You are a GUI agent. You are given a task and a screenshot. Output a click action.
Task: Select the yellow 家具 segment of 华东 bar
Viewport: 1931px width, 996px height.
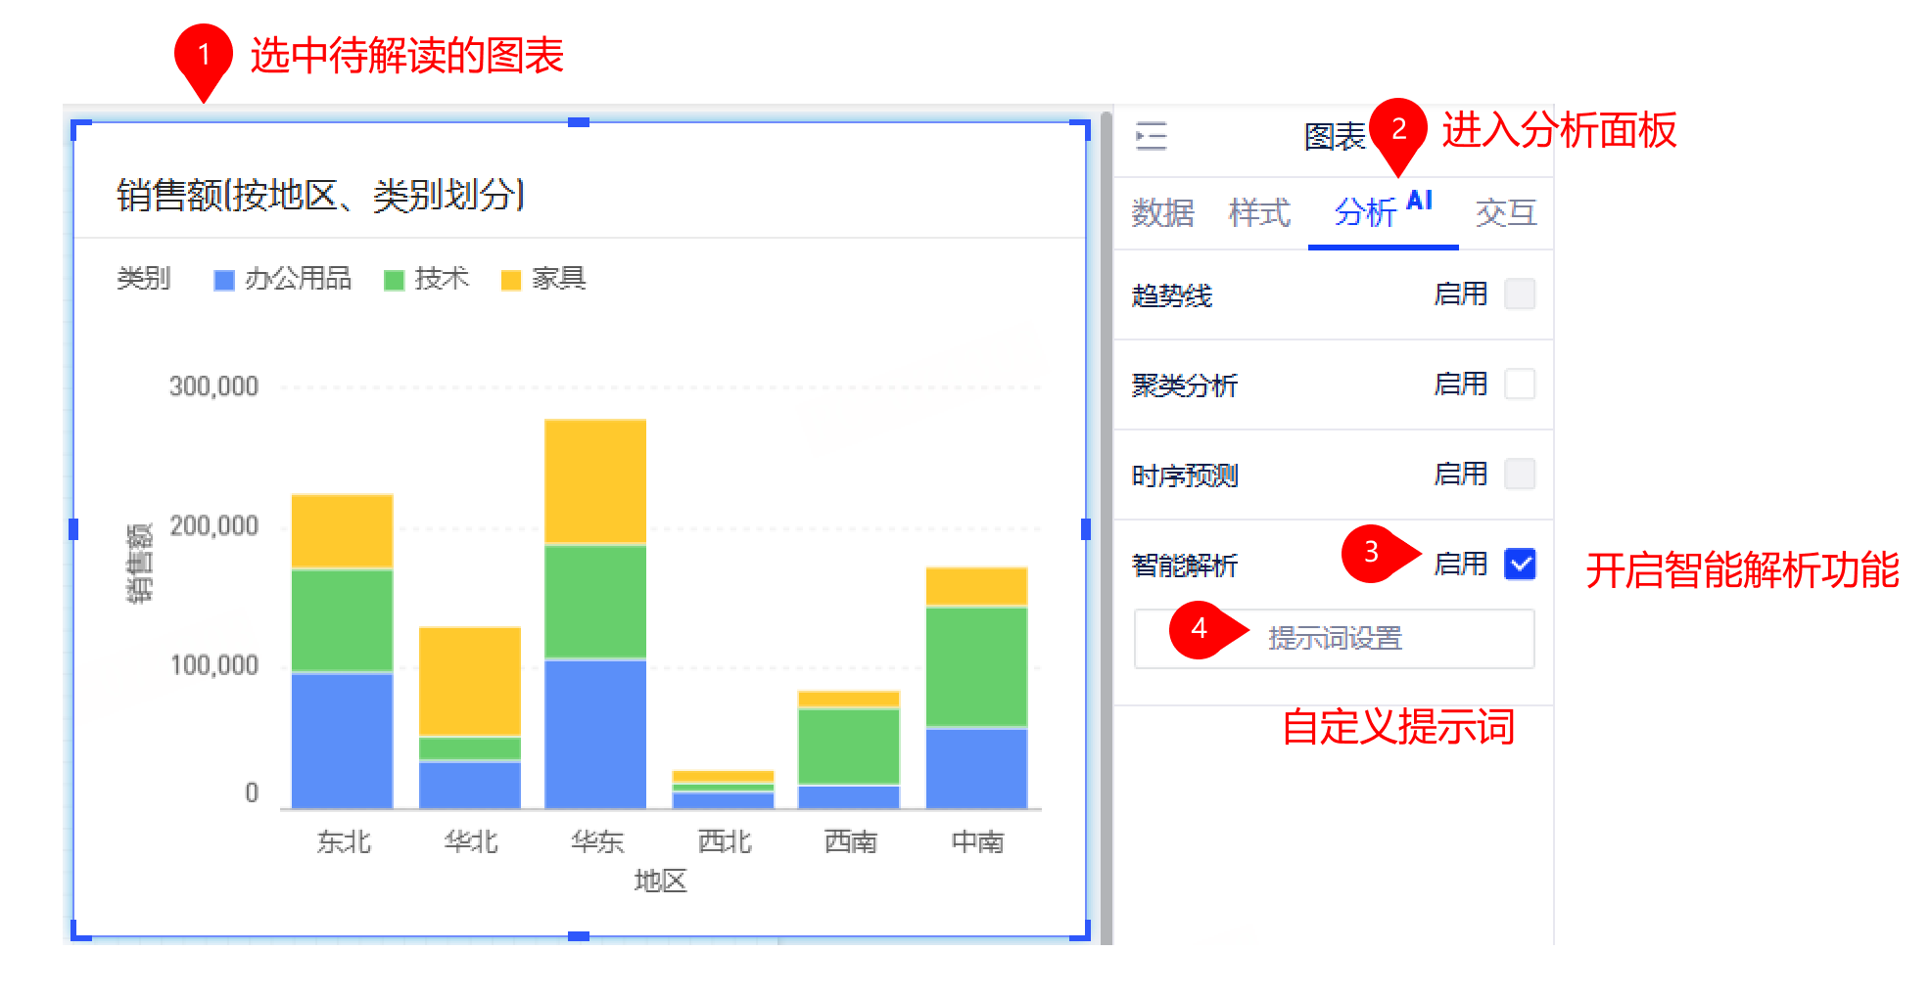pyautogui.click(x=595, y=481)
